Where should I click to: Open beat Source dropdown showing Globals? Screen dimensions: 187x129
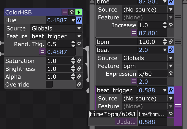coord(148,58)
